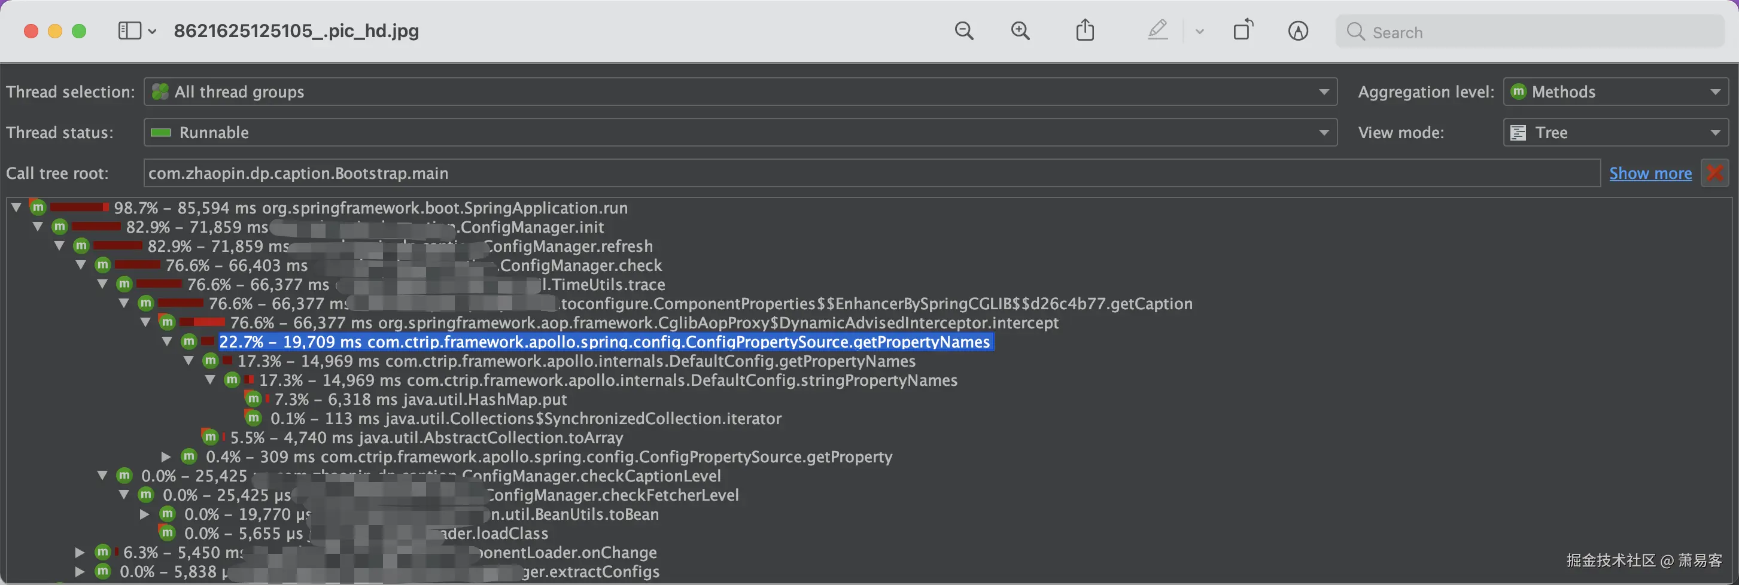Click method icon beside ConfigManager.check
Viewport: 1739px width, 585px height.
pyautogui.click(x=102, y=264)
